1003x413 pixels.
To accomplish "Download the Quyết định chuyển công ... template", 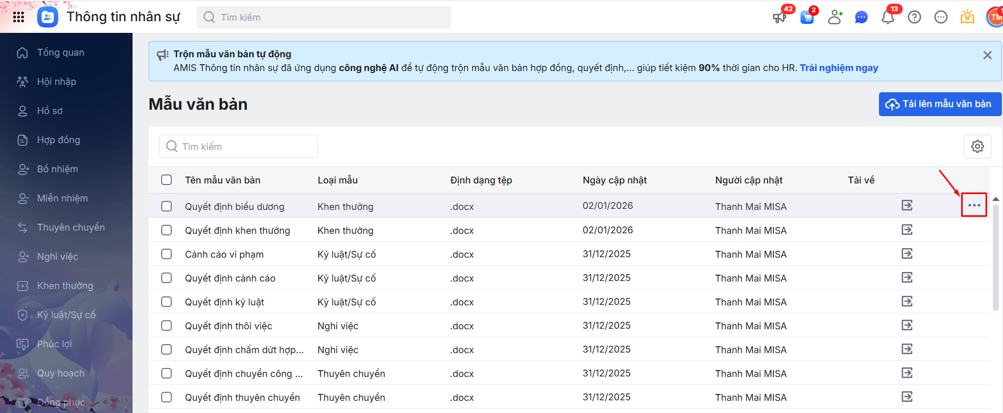I will pyautogui.click(x=907, y=373).
